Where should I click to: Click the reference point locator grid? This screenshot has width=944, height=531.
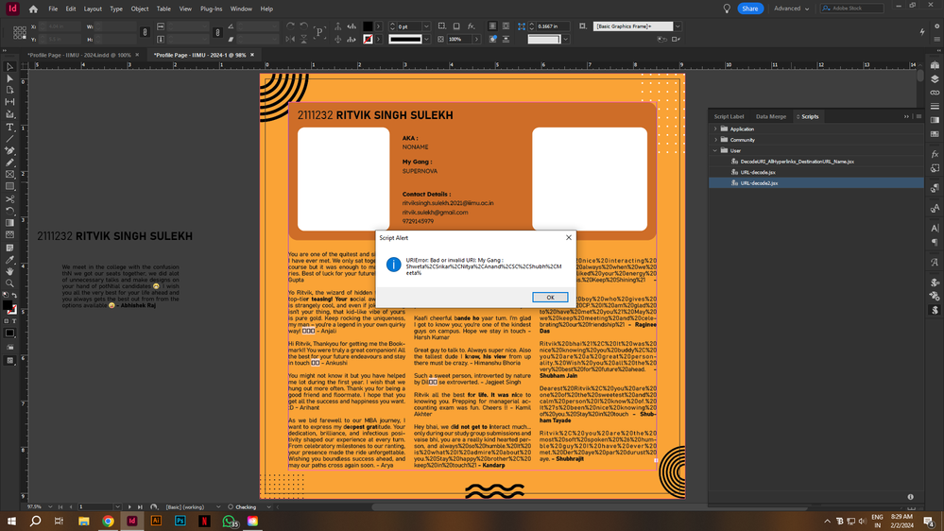click(19, 32)
